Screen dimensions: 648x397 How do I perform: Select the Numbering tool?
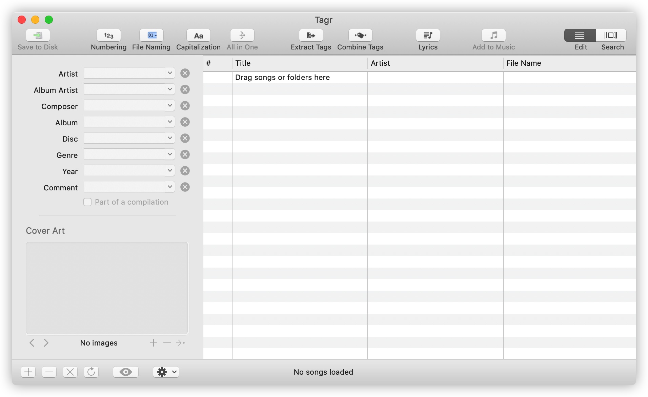pos(108,35)
